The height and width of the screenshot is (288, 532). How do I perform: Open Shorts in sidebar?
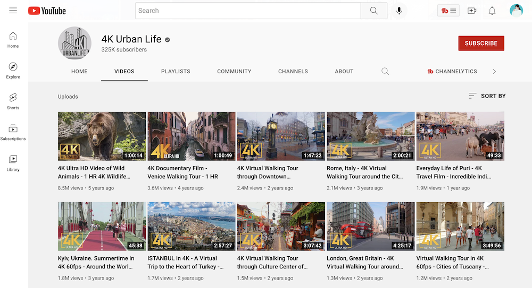13,101
